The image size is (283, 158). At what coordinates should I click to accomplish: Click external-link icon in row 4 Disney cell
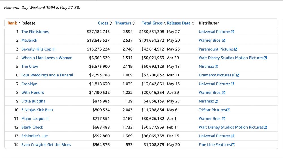click(x=265, y=58)
